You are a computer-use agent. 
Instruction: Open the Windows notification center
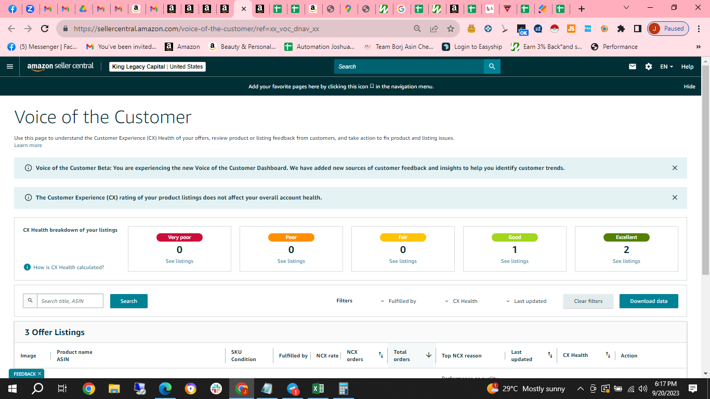point(693,388)
